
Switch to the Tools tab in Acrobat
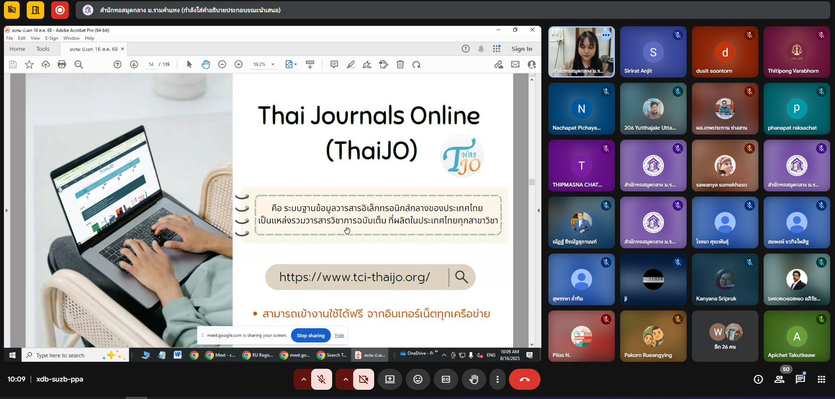43,49
